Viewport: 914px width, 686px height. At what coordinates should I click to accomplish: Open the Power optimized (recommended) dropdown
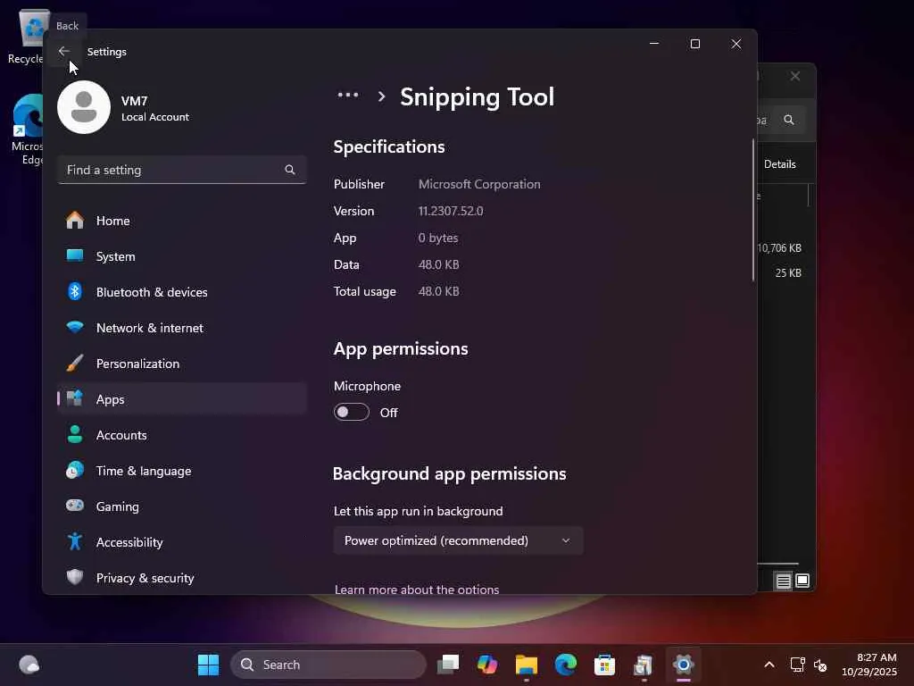tap(458, 540)
